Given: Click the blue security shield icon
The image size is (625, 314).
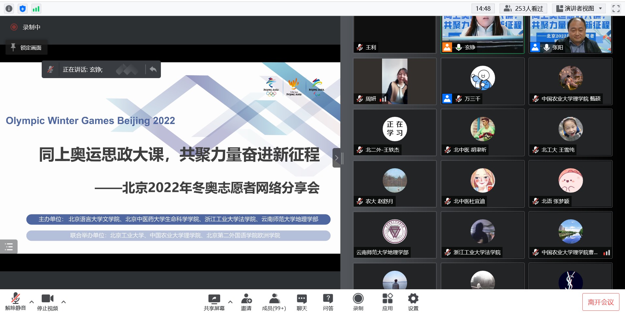Looking at the screenshot, I should coord(22,8).
